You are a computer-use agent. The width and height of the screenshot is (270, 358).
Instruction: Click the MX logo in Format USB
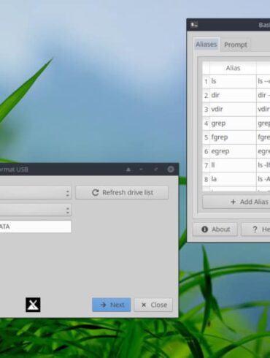[x=33, y=305]
